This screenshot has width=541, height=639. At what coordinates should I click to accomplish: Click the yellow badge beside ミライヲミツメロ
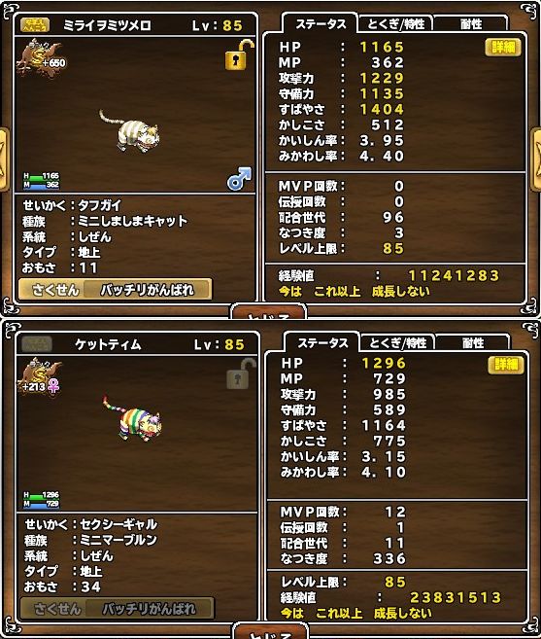35,25
